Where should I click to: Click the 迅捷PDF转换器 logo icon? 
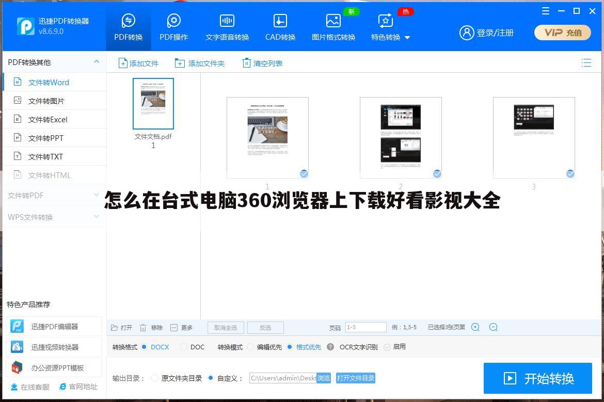[x=26, y=26]
